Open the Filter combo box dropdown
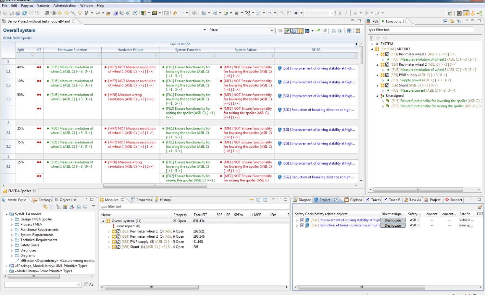485x295 pixels. [x=272, y=31]
